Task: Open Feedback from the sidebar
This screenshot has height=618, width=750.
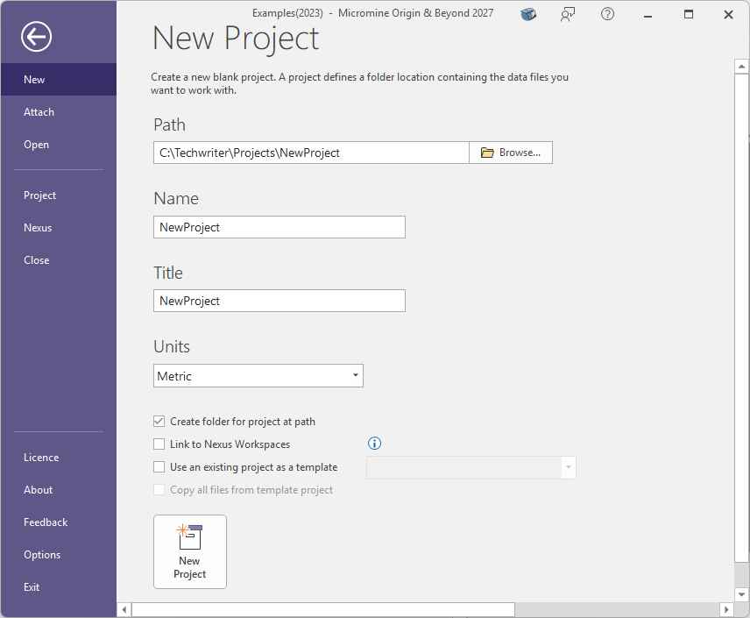Action: [x=59, y=522]
